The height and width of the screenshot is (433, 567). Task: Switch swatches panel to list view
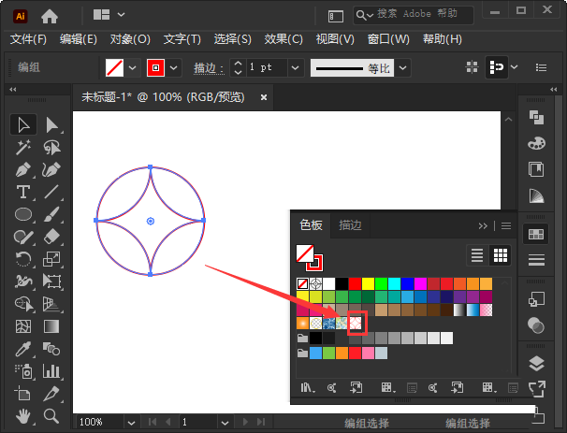coord(477,254)
